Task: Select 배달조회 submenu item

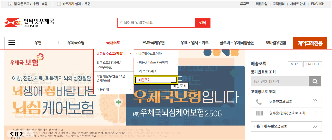Action: 156,80
